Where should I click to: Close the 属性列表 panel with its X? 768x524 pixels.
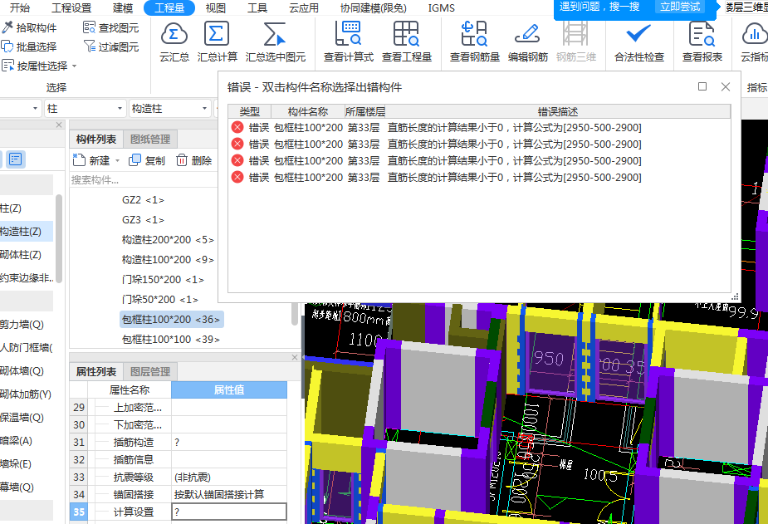(x=295, y=357)
